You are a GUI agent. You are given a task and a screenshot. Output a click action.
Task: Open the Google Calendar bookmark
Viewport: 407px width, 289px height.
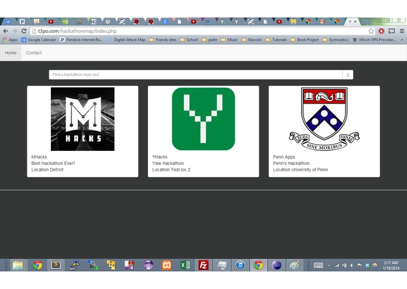pyautogui.click(x=39, y=40)
